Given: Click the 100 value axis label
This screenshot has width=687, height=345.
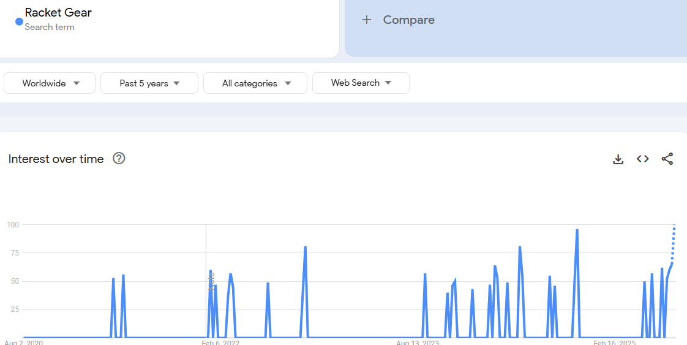Looking at the screenshot, I should 13,225.
